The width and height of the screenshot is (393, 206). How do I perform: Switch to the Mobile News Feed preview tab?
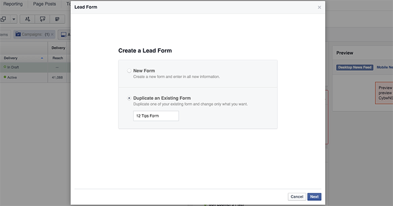tap(384, 67)
